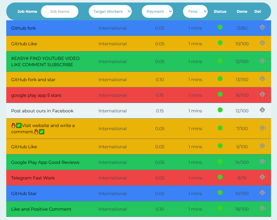Screen dimensions: 277x220
Task: Click the bold Job Name header label
Action: click(27, 12)
